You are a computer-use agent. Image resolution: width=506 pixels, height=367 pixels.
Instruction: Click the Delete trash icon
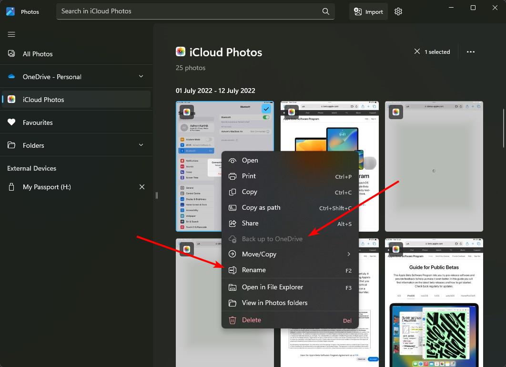(233, 320)
